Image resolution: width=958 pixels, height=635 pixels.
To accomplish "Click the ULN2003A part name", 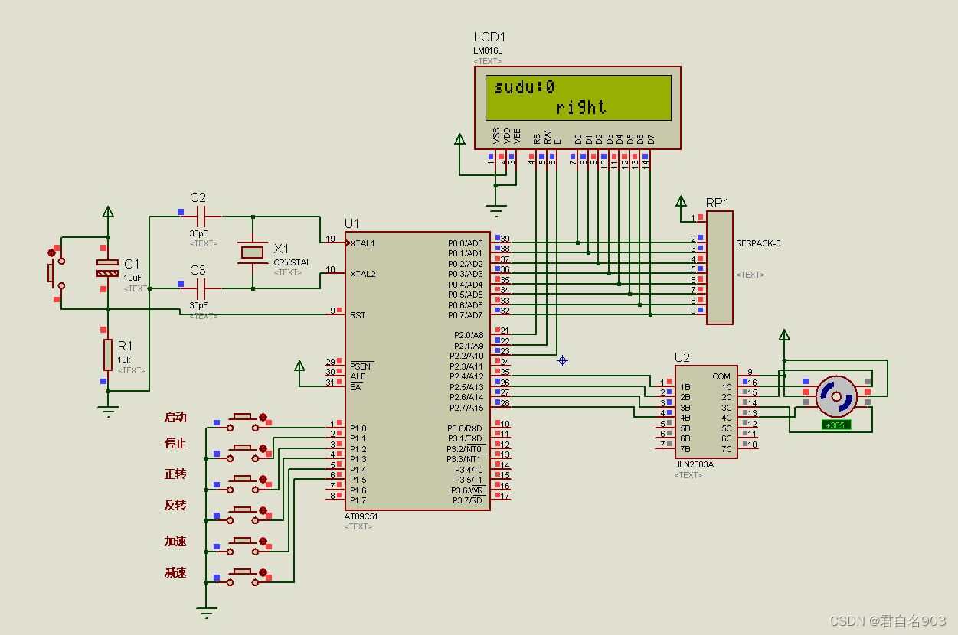I will point(694,464).
